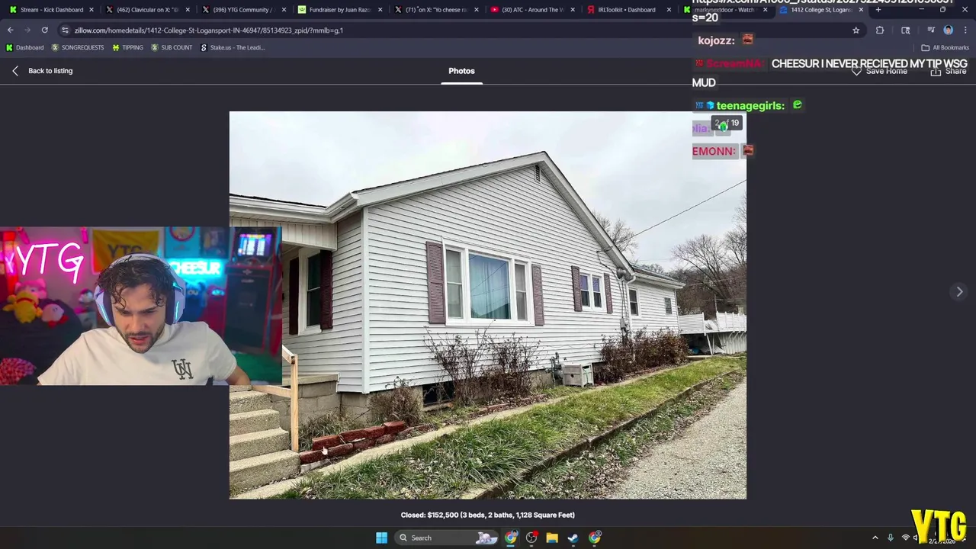
Task: Close the IRLToolkit Dashboard tab
Action: point(669,10)
